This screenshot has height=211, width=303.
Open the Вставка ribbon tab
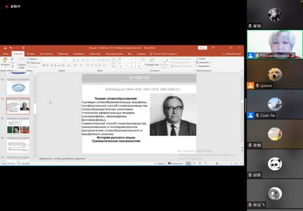coord(31,54)
